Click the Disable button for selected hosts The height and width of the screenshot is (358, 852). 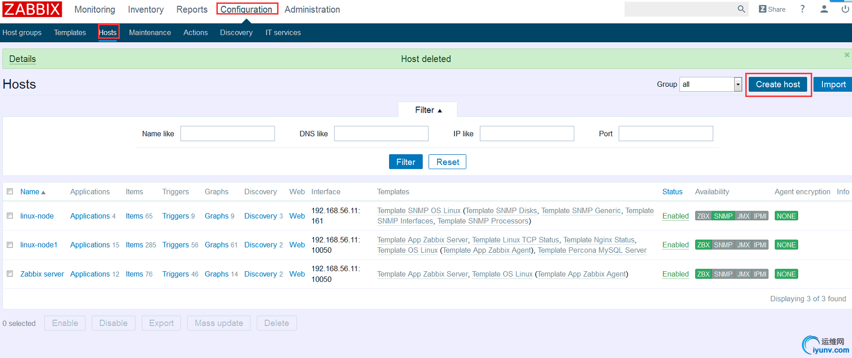[113, 323]
